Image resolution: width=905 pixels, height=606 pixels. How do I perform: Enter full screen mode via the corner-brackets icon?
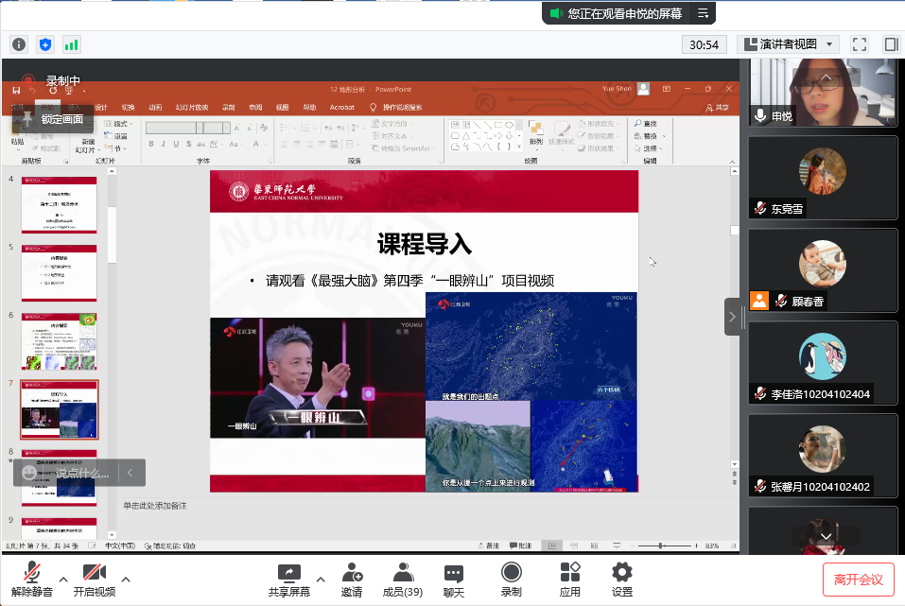tap(860, 44)
